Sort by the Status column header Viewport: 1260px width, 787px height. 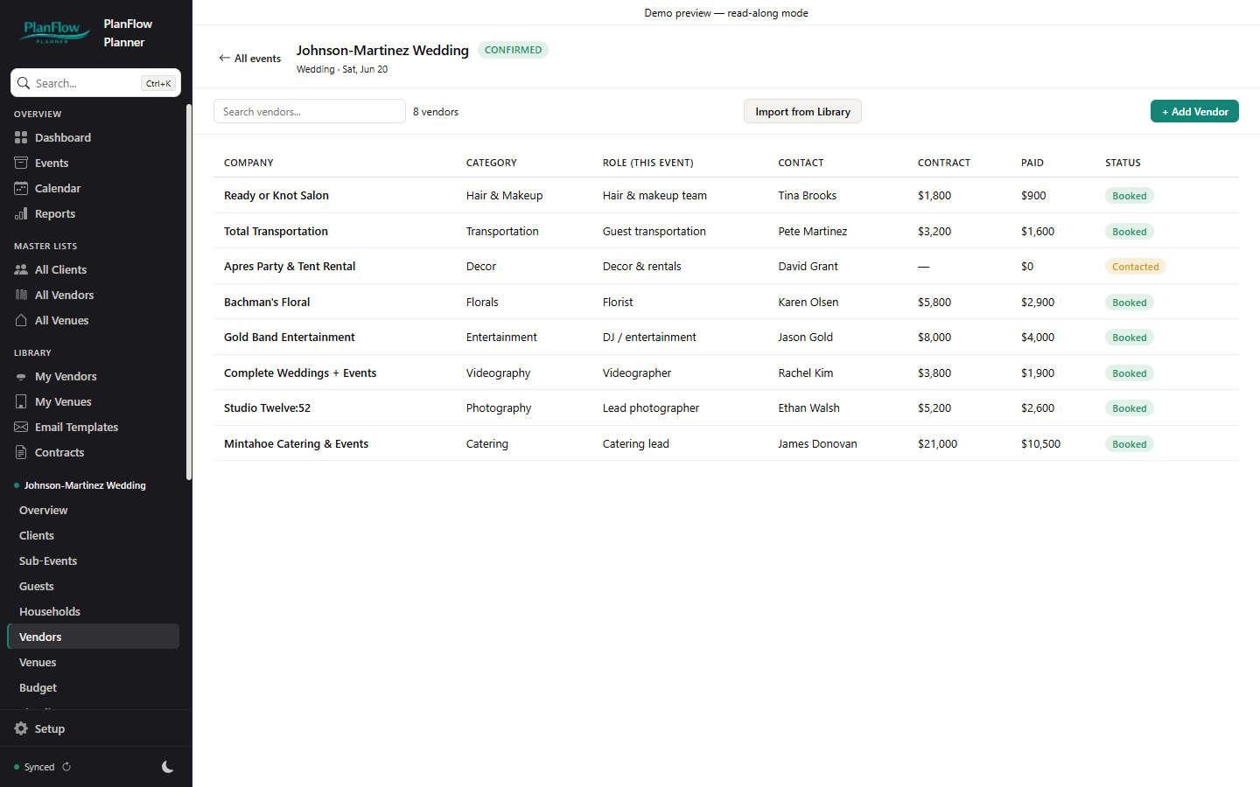1123,163
